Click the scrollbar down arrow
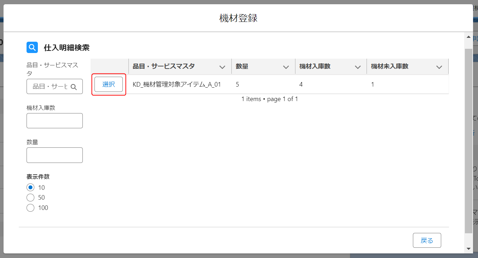This screenshot has height=258, width=478. [468, 249]
